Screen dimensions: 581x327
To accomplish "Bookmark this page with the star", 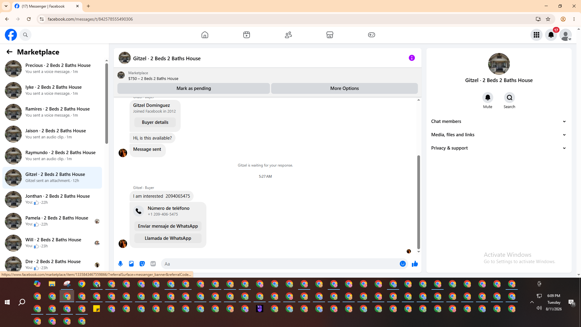I will pos(548,19).
